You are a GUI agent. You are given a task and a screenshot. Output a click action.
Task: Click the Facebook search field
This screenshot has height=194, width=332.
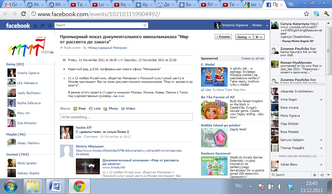click(x=99, y=25)
